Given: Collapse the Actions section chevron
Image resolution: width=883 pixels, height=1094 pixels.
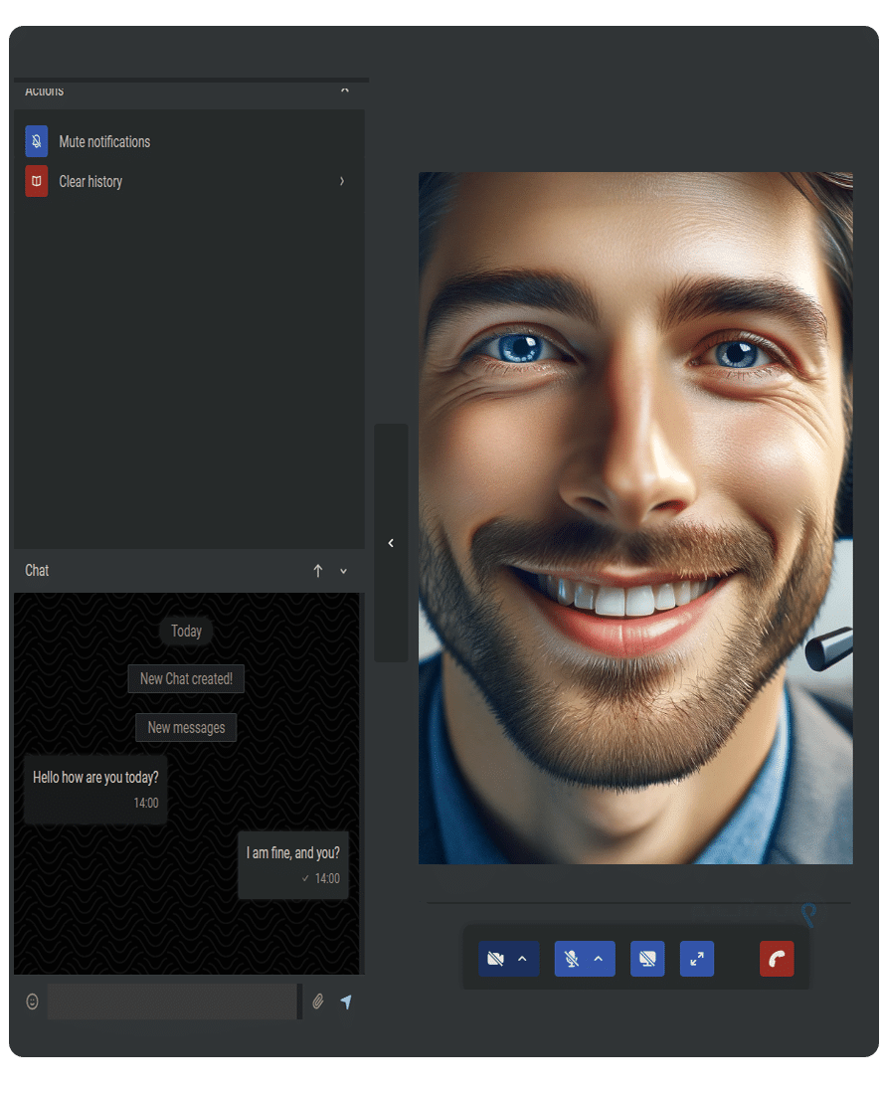Looking at the screenshot, I should point(344,90).
